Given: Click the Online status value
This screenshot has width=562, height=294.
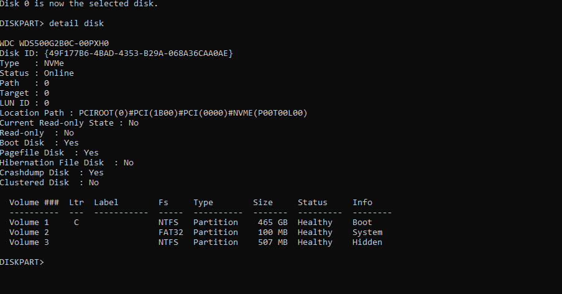Looking at the screenshot, I should 59,73.
